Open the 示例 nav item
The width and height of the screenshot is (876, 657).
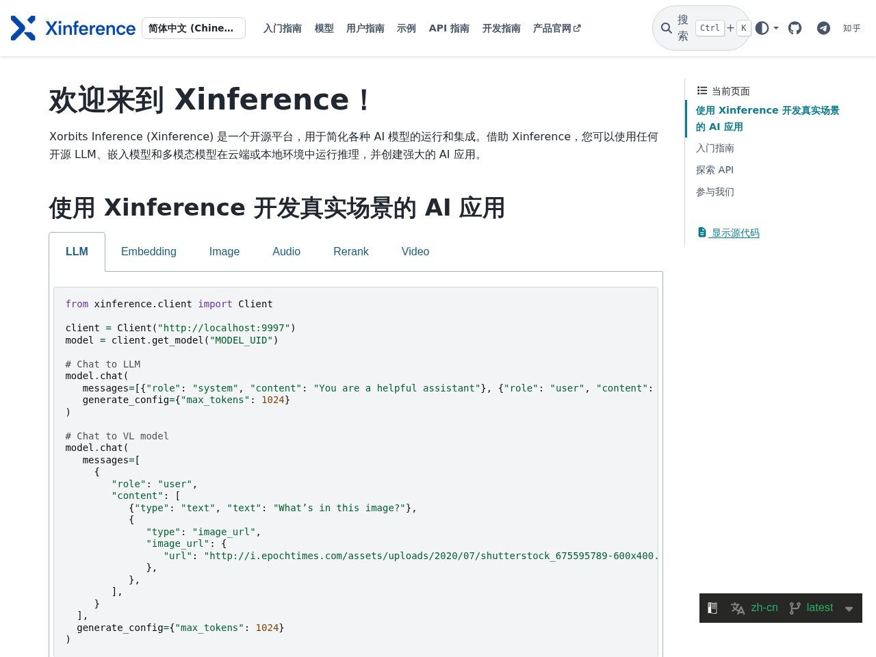407,28
